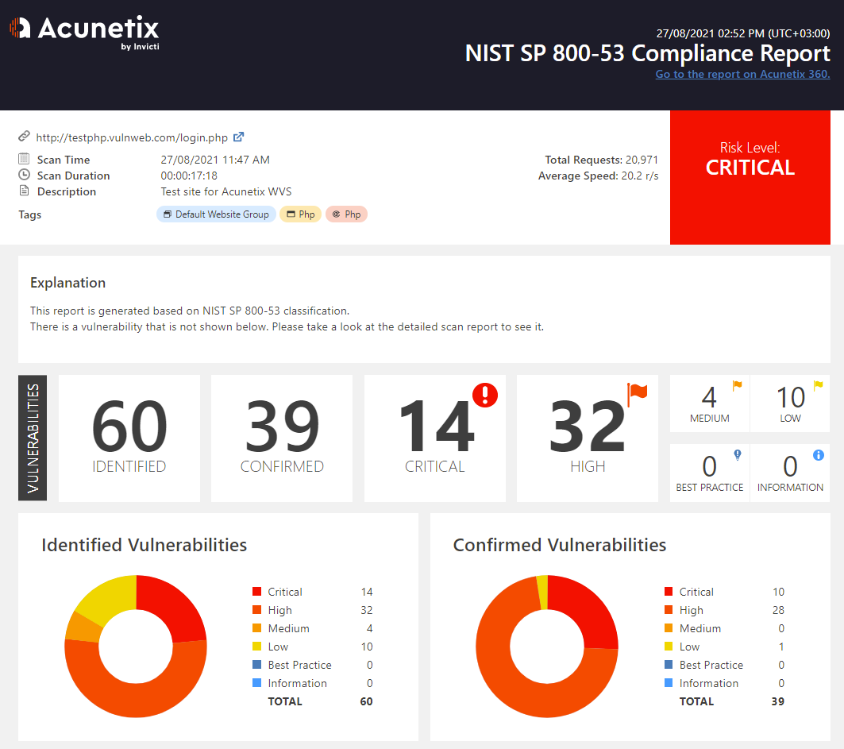Viewport: 844px width, 749px height.
Task: Click the 'Test site for Acunetix WVS' description
Action: coord(226,191)
